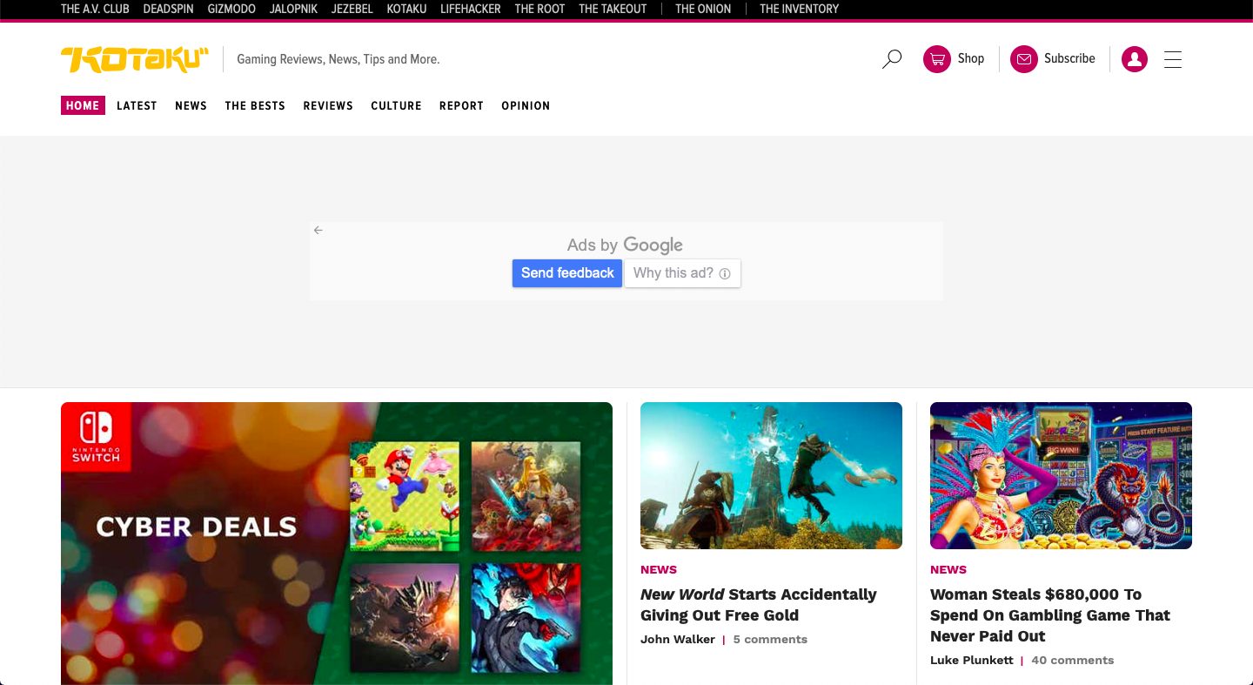This screenshot has width=1253, height=685.
Task: Open THE BESTS section
Action: tap(255, 105)
